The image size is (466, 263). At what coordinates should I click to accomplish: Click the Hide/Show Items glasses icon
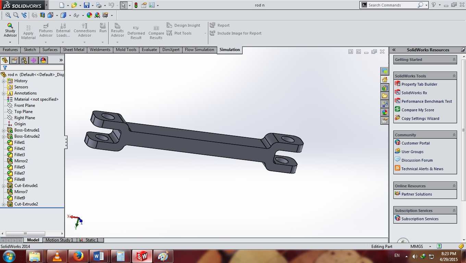(x=76, y=15)
